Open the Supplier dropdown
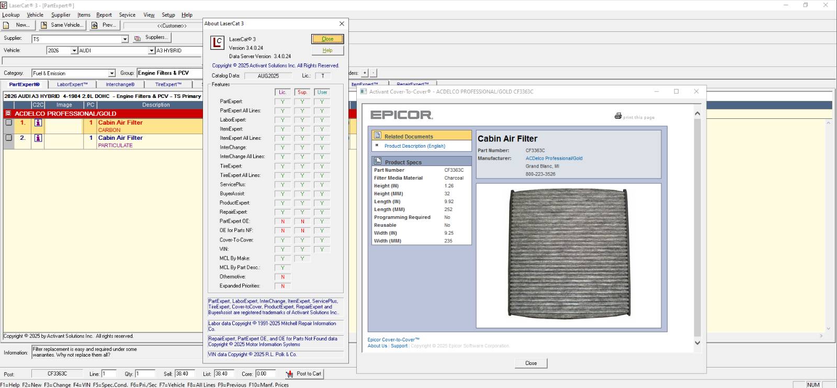Image resolution: width=837 pixels, height=388 pixels. [125, 39]
